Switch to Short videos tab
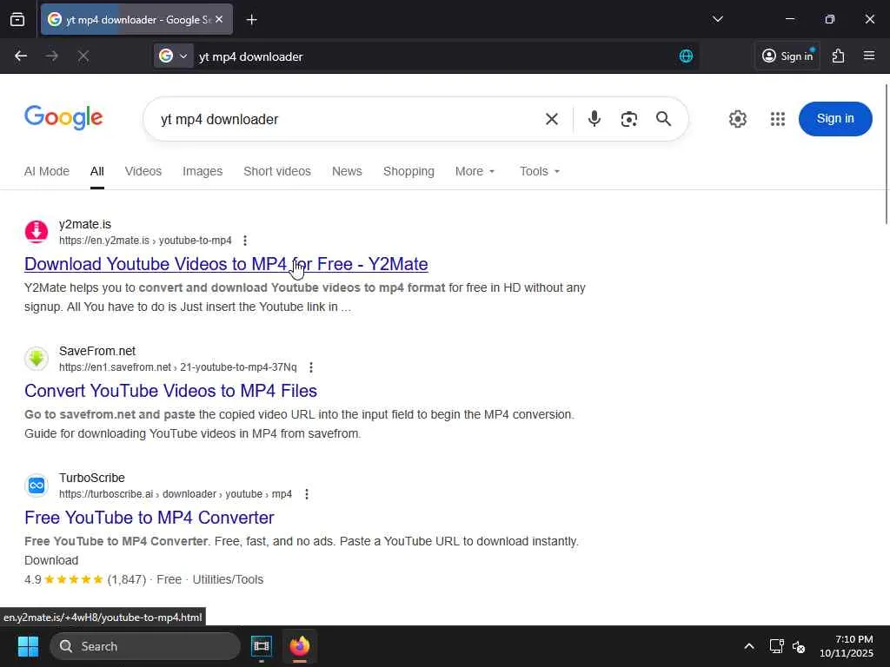 [x=277, y=171]
